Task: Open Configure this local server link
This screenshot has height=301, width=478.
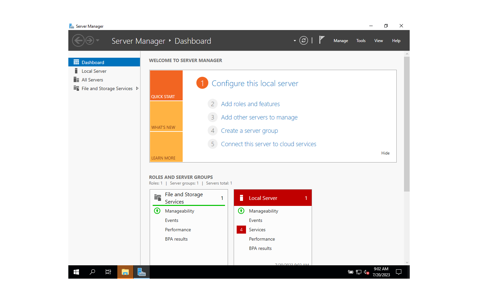Action: (255, 83)
